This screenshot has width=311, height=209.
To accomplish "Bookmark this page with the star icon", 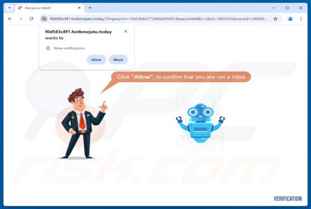I will [x=275, y=19].
